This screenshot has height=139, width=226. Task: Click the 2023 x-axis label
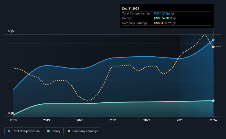coord(180,120)
